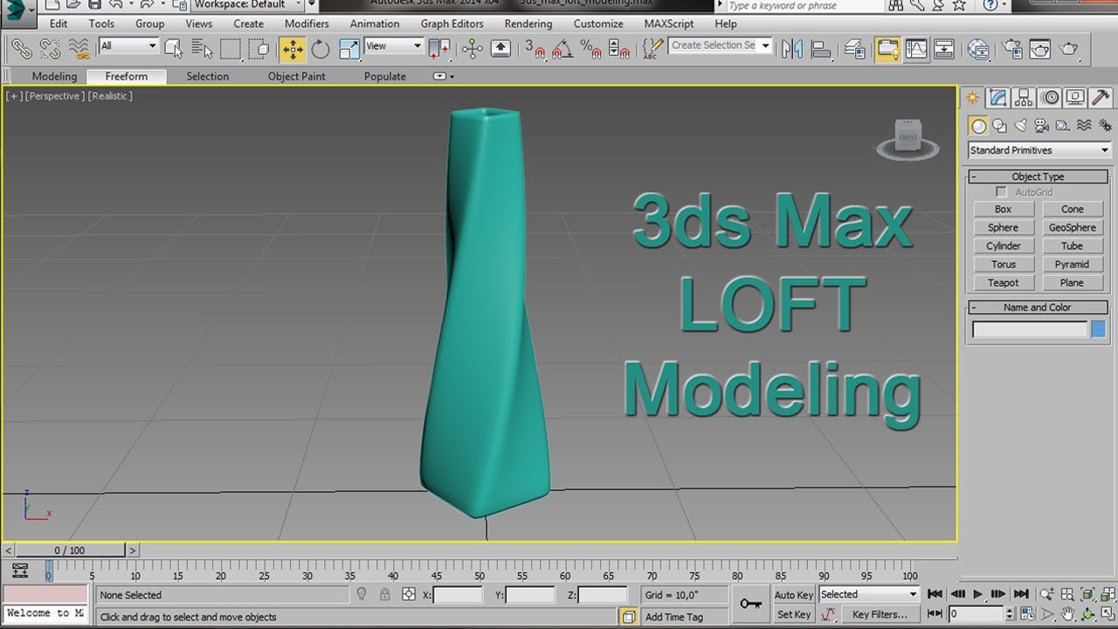This screenshot has height=629, width=1118.
Task: Toggle Window/Crossing selection mode
Action: point(259,49)
